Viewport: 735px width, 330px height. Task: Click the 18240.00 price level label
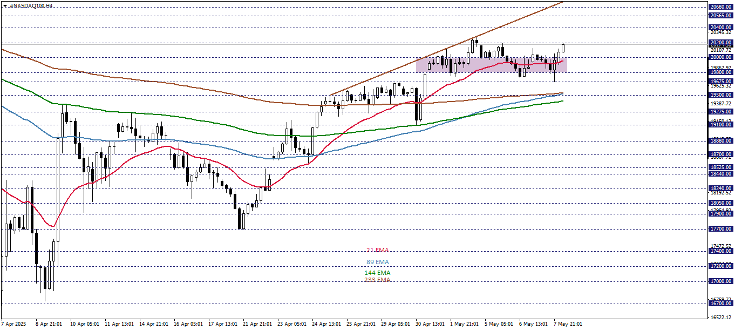coord(721,188)
